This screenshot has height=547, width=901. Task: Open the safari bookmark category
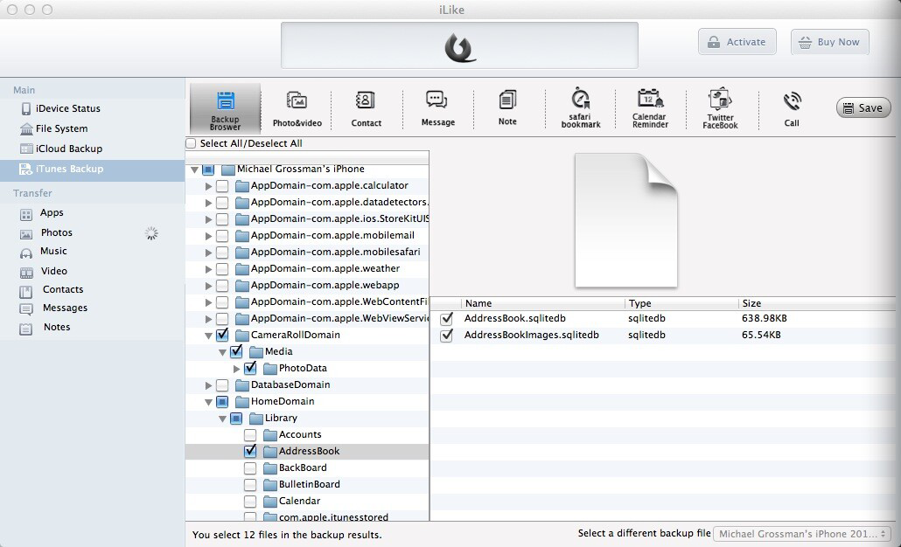(x=580, y=109)
